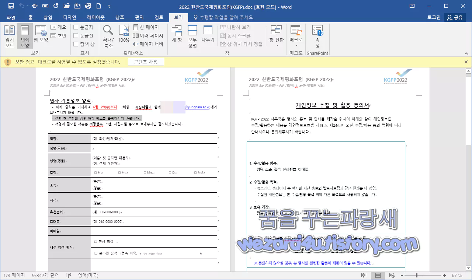Switch to Draft view (초안)

pyautogui.click(x=58, y=36)
